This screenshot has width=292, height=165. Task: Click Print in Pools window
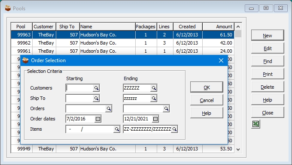coord(268,74)
